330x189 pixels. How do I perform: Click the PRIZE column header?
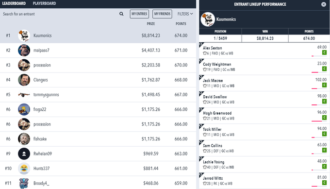tap(151, 24)
